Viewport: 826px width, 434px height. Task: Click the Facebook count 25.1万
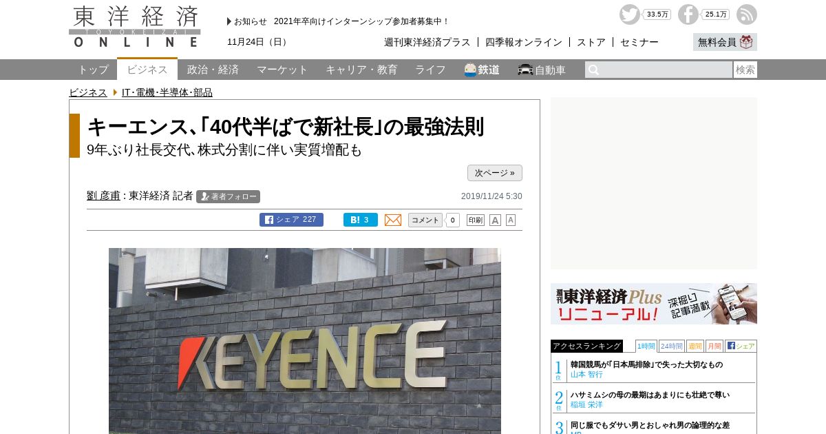pyautogui.click(x=716, y=14)
